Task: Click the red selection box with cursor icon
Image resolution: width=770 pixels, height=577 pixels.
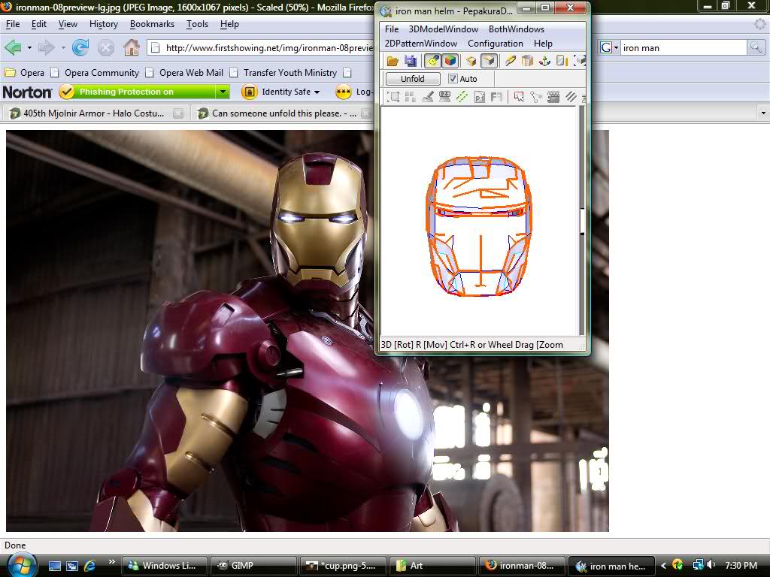Action: [519, 97]
